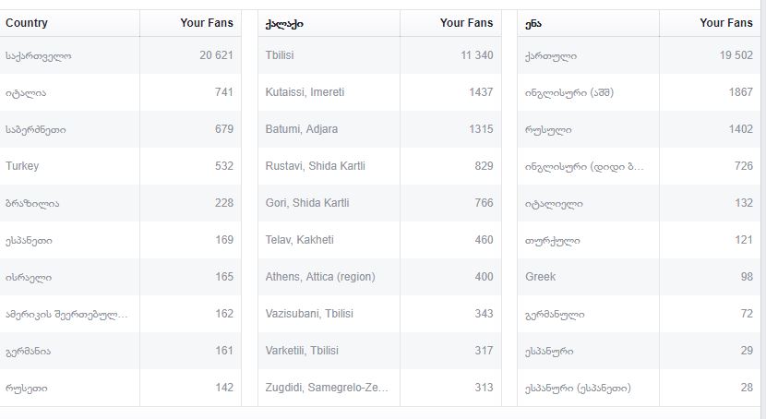The width and height of the screenshot is (766, 419).
Task: Click the 19 502 fans value
Action: coord(736,55)
